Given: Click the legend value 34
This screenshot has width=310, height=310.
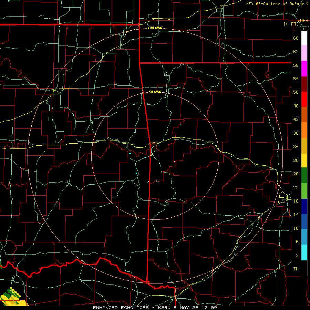Looking at the screenshot, I should coord(296,147).
